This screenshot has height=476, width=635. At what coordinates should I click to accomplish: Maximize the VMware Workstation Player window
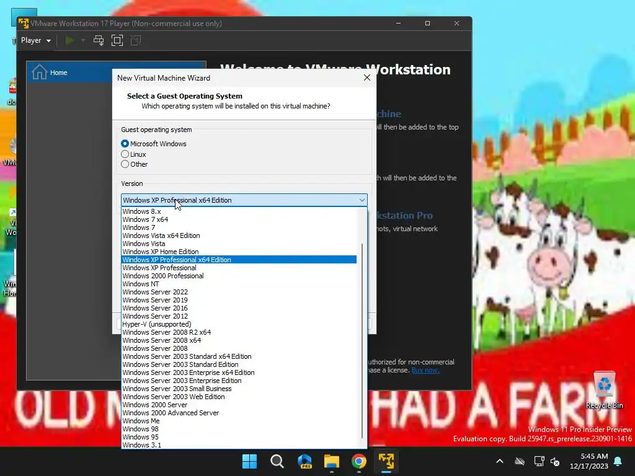428,24
